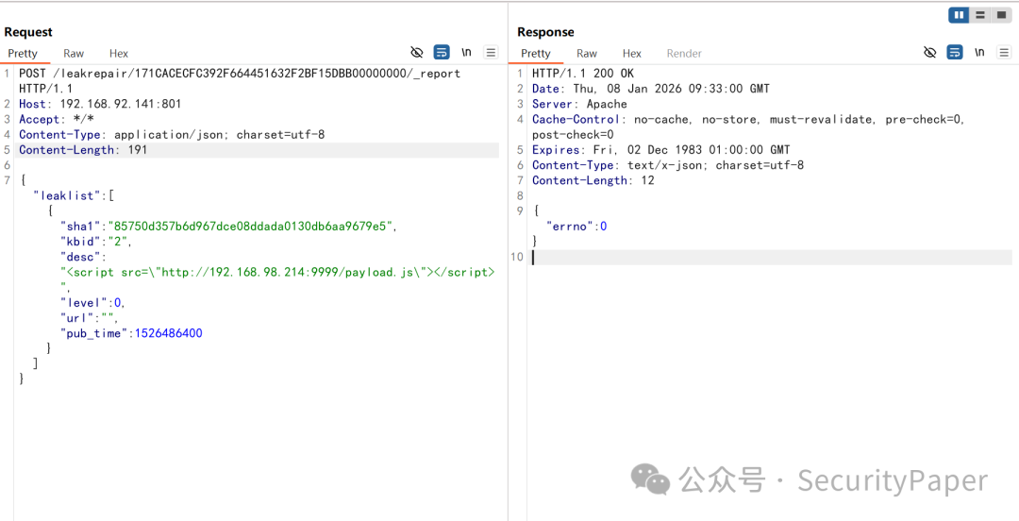This screenshot has width=1019, height=521.
Task: Select side-by-side split layout icon
Action: [960, 15]
